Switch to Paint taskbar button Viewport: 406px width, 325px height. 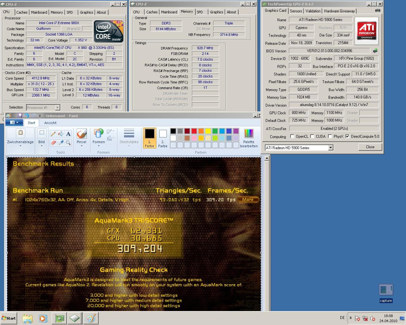coord(90,318)
